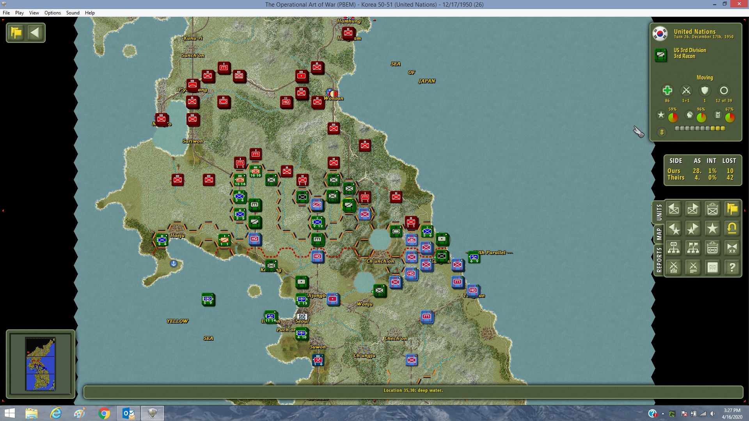
Task: Open the Help menu
Action: click(x=90, y=13)
